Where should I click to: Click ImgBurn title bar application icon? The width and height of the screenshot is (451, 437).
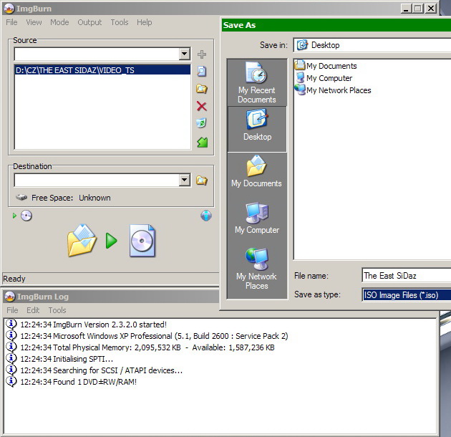tap(9, 9)
